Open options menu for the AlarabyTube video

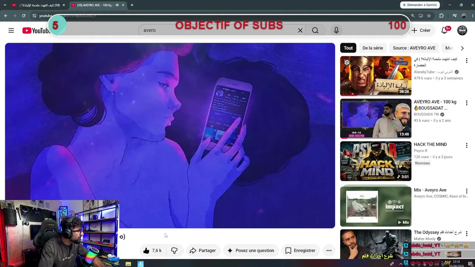click(466, 60)
